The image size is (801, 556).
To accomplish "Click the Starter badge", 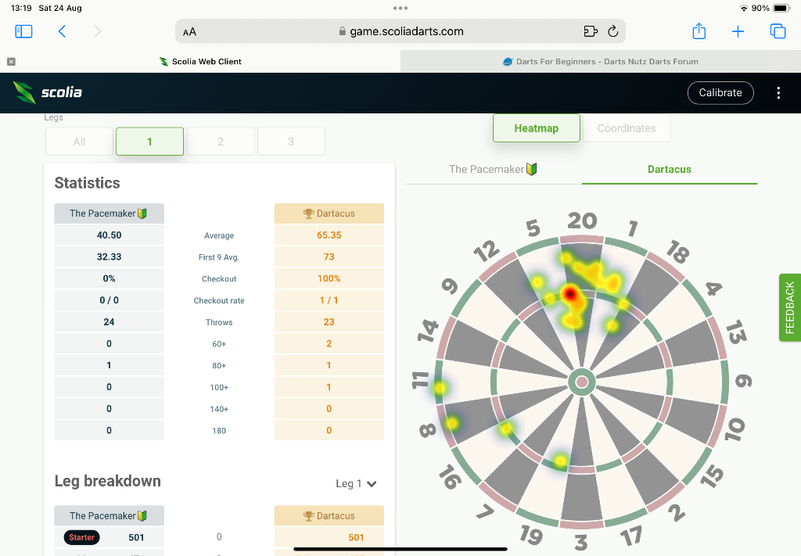I will click(81, 537).
